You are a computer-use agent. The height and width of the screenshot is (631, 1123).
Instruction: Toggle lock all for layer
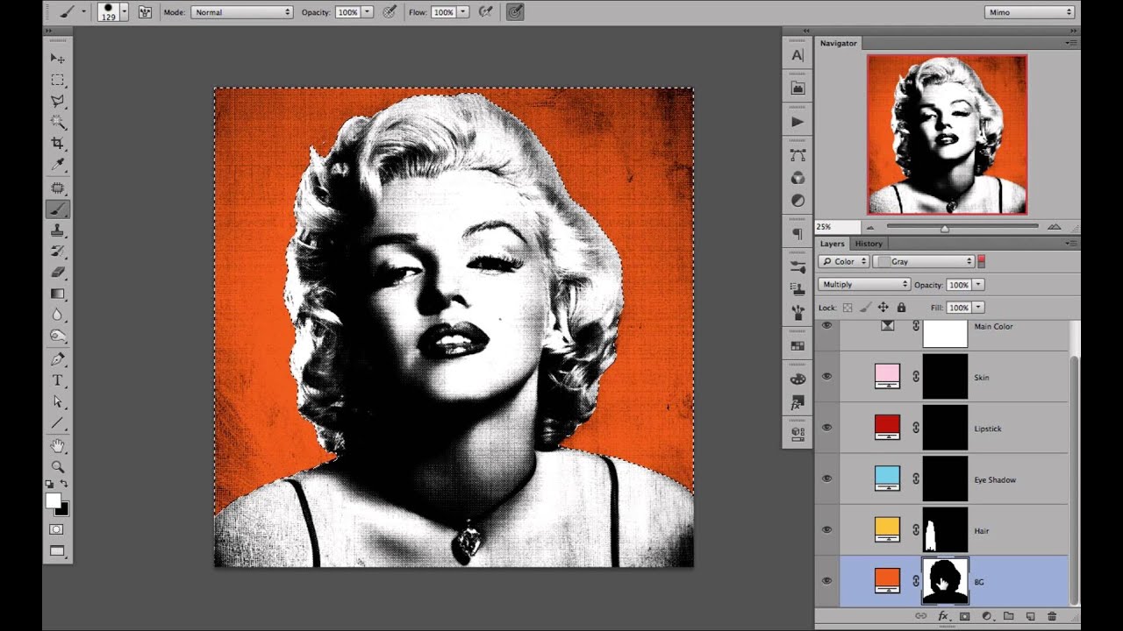tap(900, 308)
